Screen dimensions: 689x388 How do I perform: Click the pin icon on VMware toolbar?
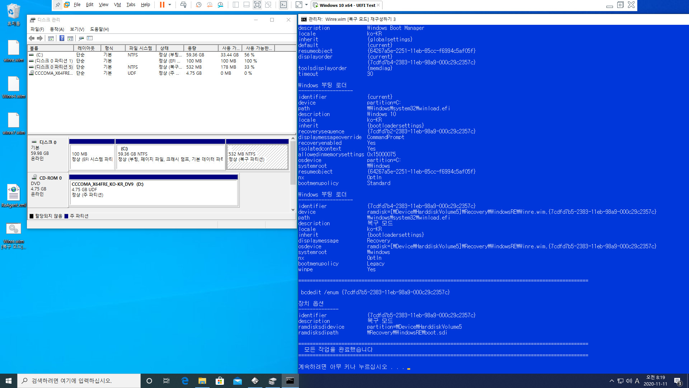coord(58,5)
